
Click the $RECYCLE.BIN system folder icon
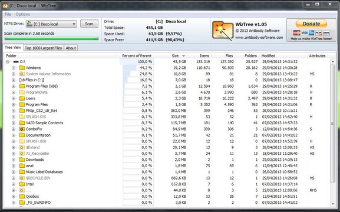point(22,178)
